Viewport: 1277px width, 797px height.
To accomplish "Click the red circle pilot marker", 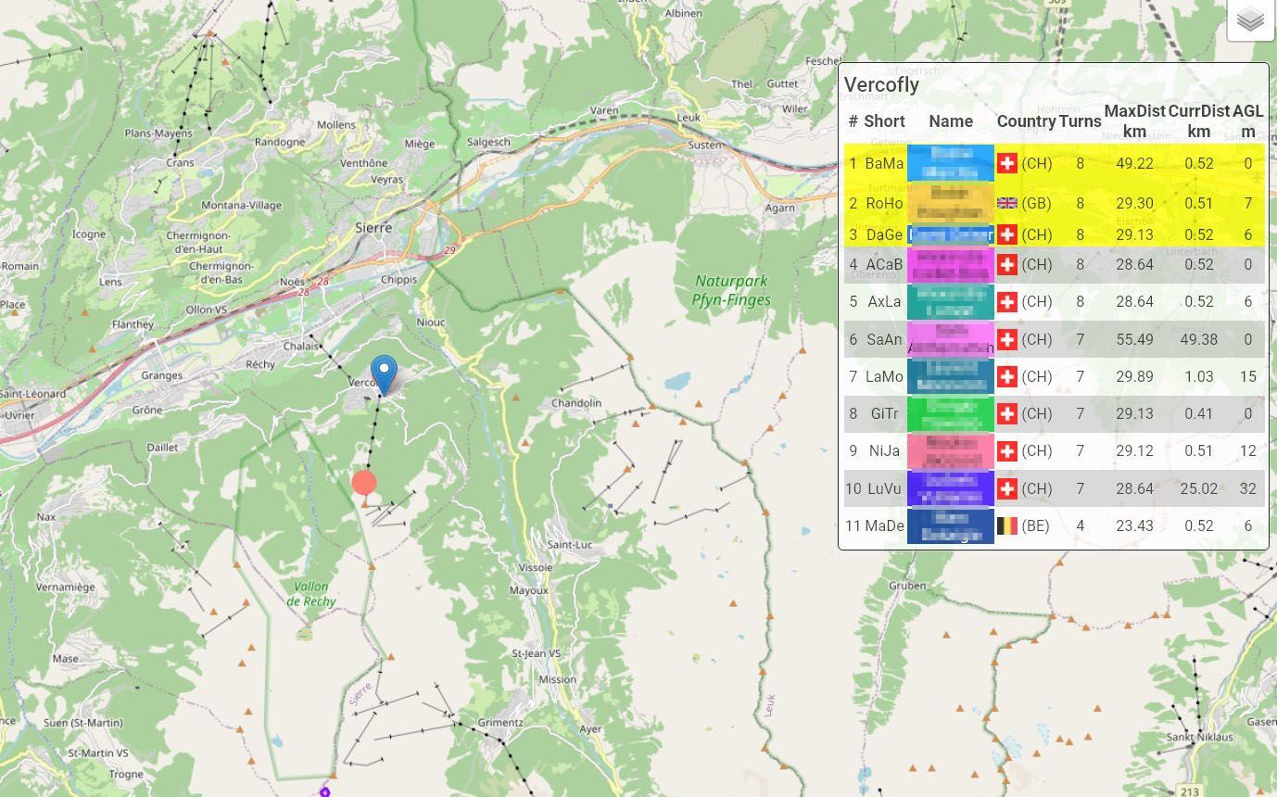I will [364, 482].
